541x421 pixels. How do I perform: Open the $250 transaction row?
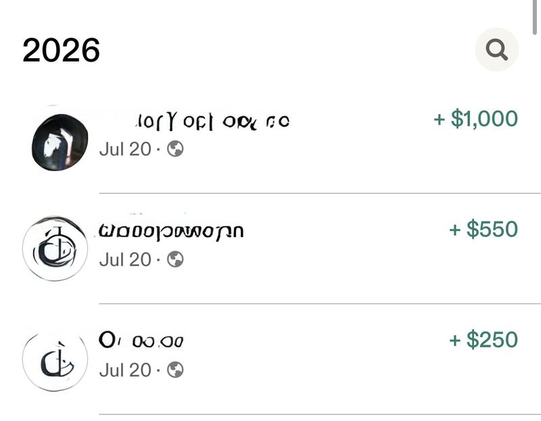coord(270,360)
